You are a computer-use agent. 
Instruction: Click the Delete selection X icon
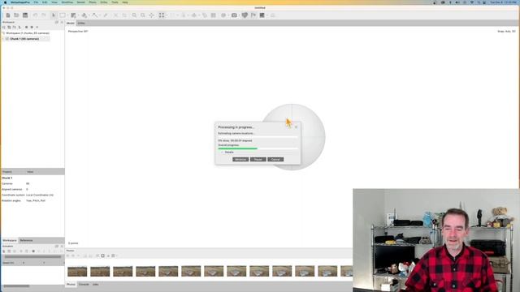[115, 15]
